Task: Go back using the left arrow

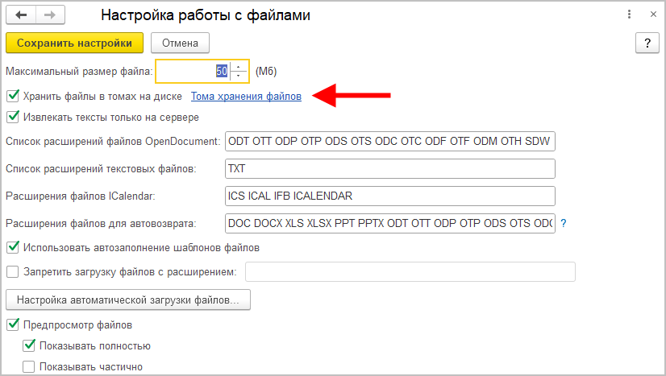Action: (21, 15)
